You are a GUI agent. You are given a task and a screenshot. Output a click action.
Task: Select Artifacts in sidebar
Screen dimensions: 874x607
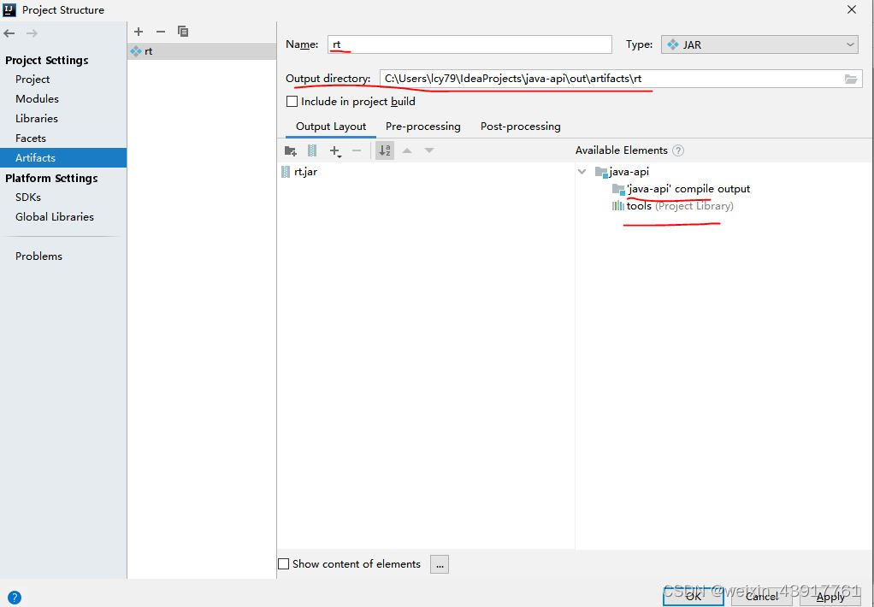pos(63,158)
